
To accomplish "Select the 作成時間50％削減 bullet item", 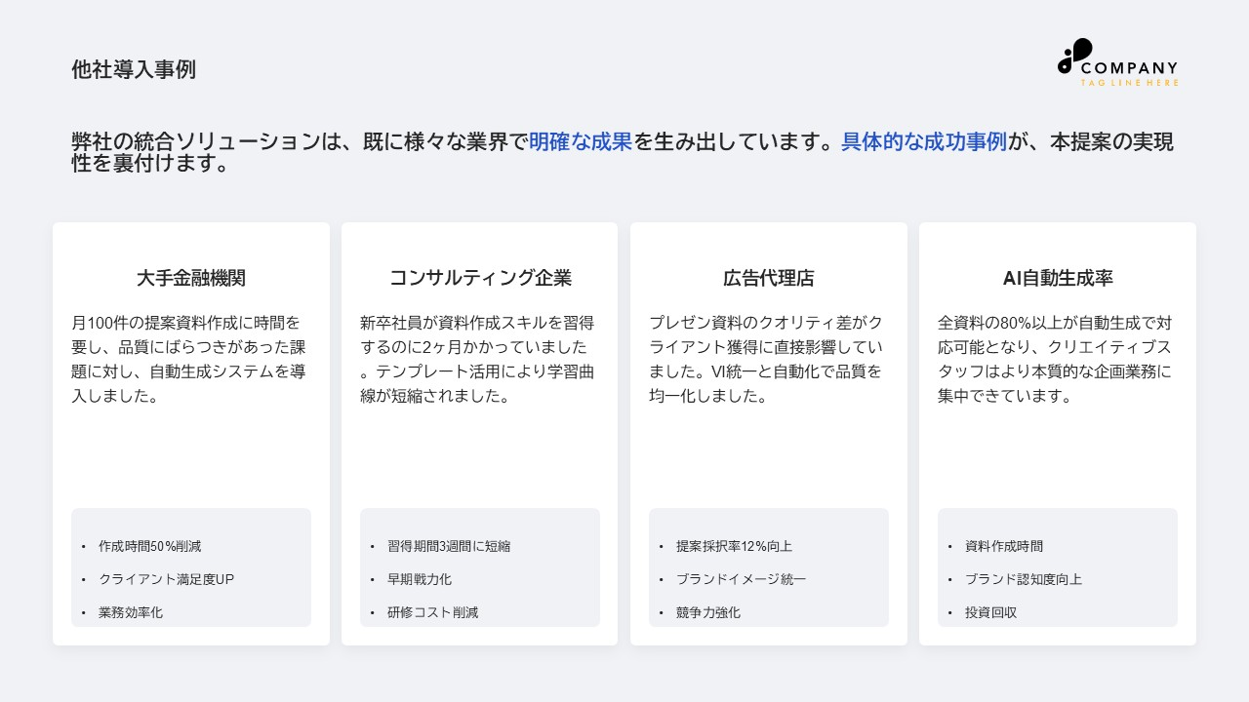I will click(x=149, y=546).
